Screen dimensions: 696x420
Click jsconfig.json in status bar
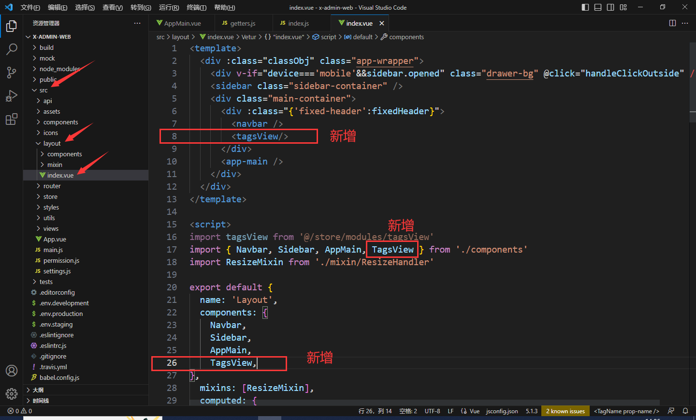click(x=502, y=411)
